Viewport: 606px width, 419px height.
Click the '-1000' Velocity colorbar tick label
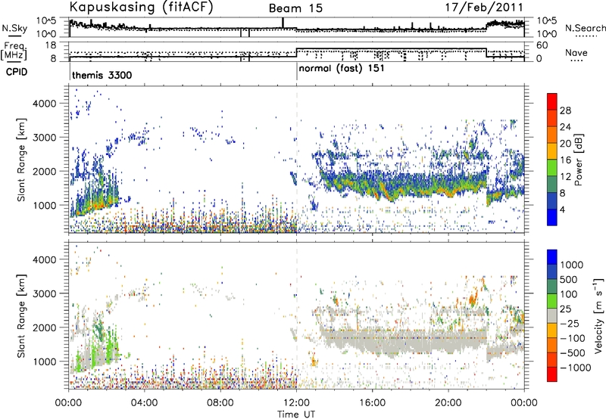[x=575, y=368]
